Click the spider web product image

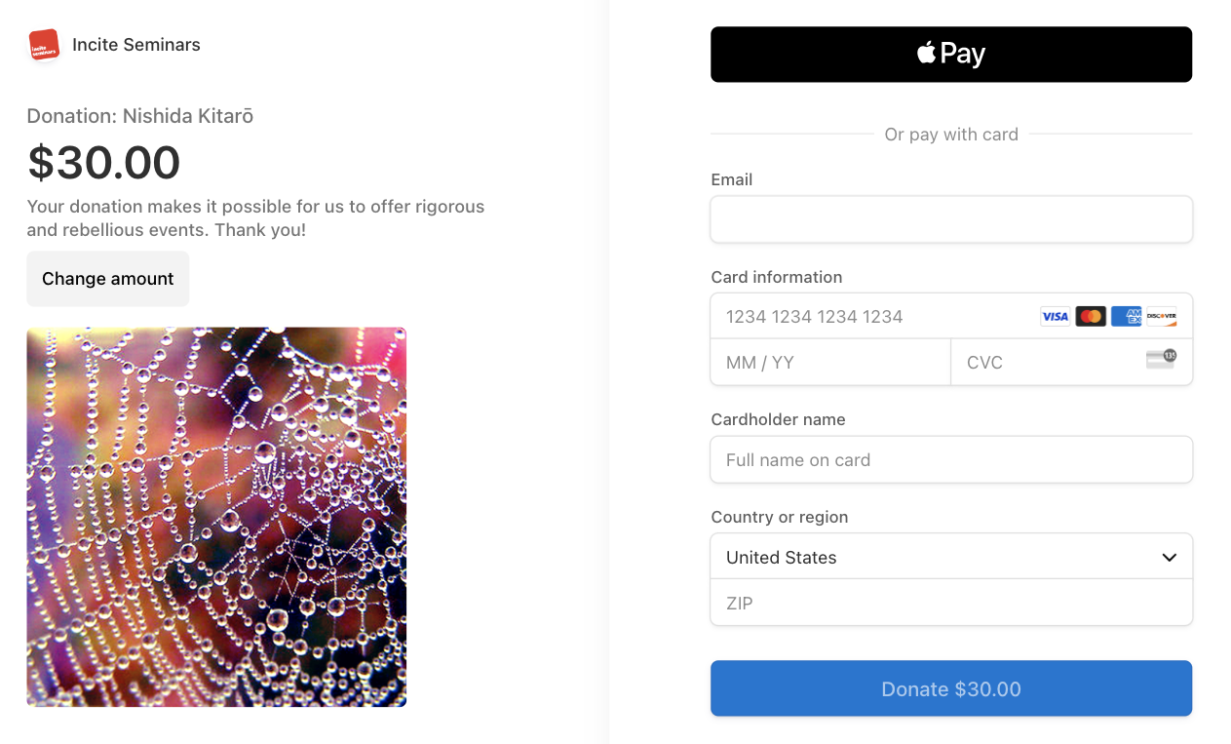(216, 517)
